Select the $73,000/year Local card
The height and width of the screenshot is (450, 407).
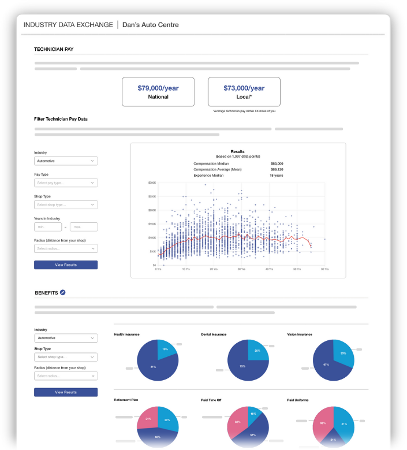click(244, 92)
